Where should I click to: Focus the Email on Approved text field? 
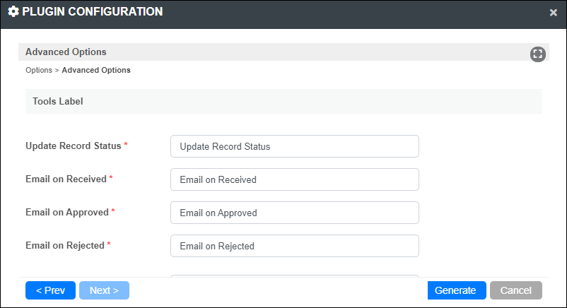click(295, 213)
